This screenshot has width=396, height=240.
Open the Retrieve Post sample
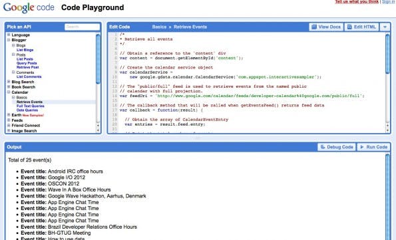click(27, 67)
